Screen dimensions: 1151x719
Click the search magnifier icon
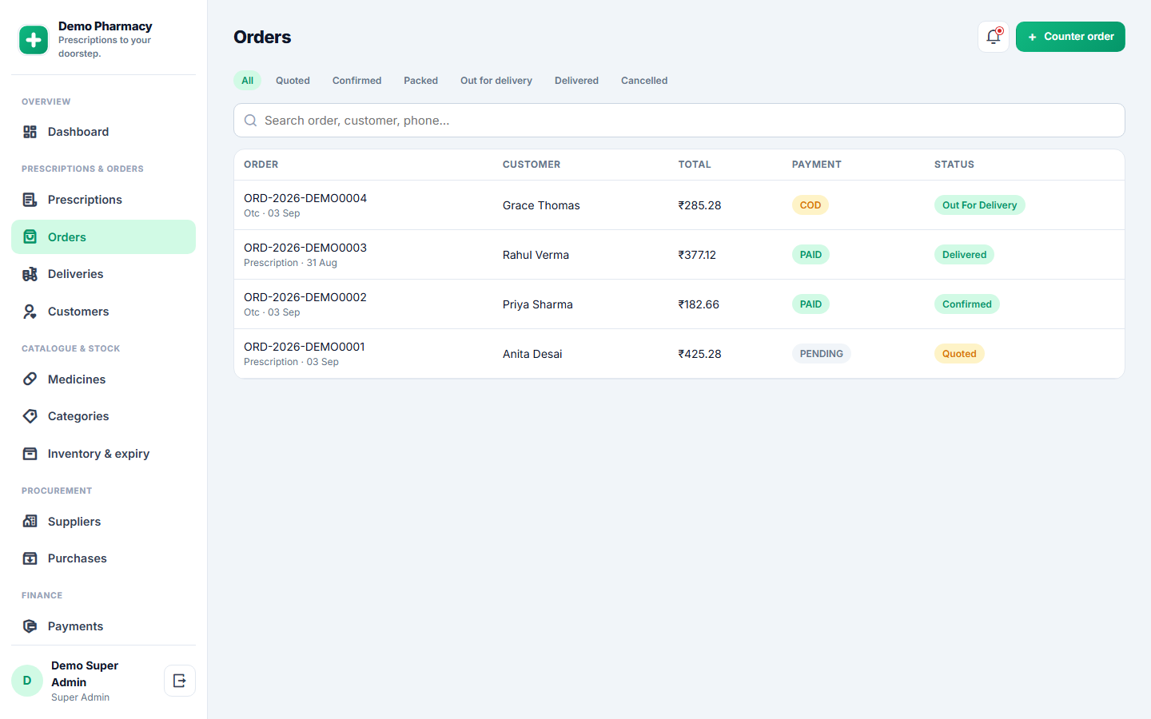(x=250, y=121)
